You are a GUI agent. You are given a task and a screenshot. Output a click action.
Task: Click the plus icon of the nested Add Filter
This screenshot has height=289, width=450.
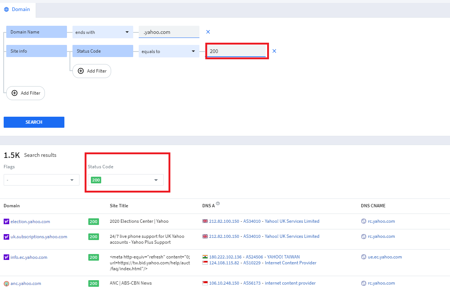81,71
